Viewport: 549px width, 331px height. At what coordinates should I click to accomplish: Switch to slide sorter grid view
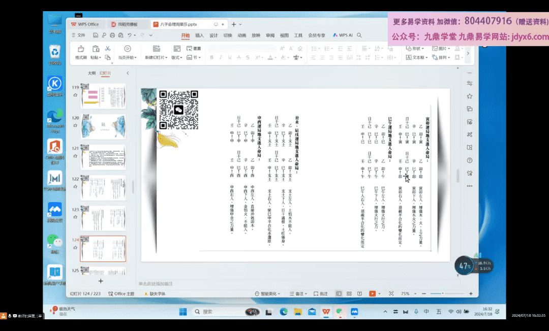349,293
